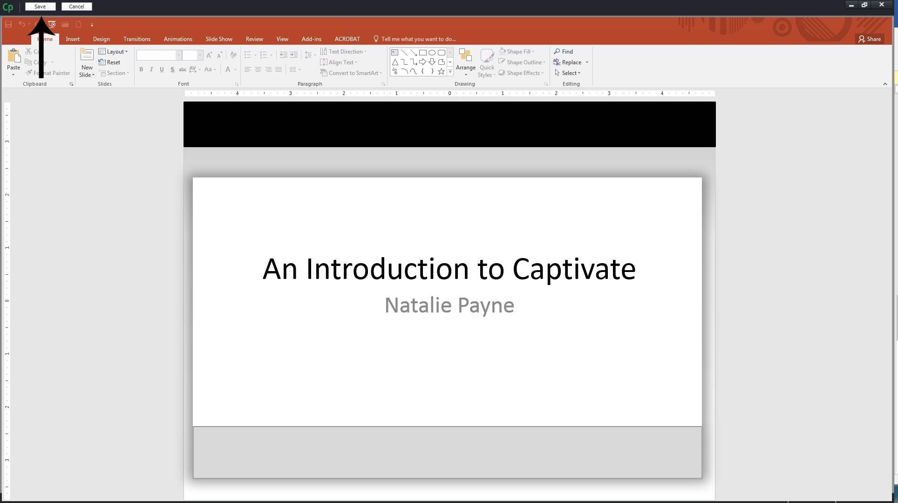Image resolution: width=898 pixels, height=503 pixels.
Task: Select the Scribble freeform shape
Action: click(395, 71)
